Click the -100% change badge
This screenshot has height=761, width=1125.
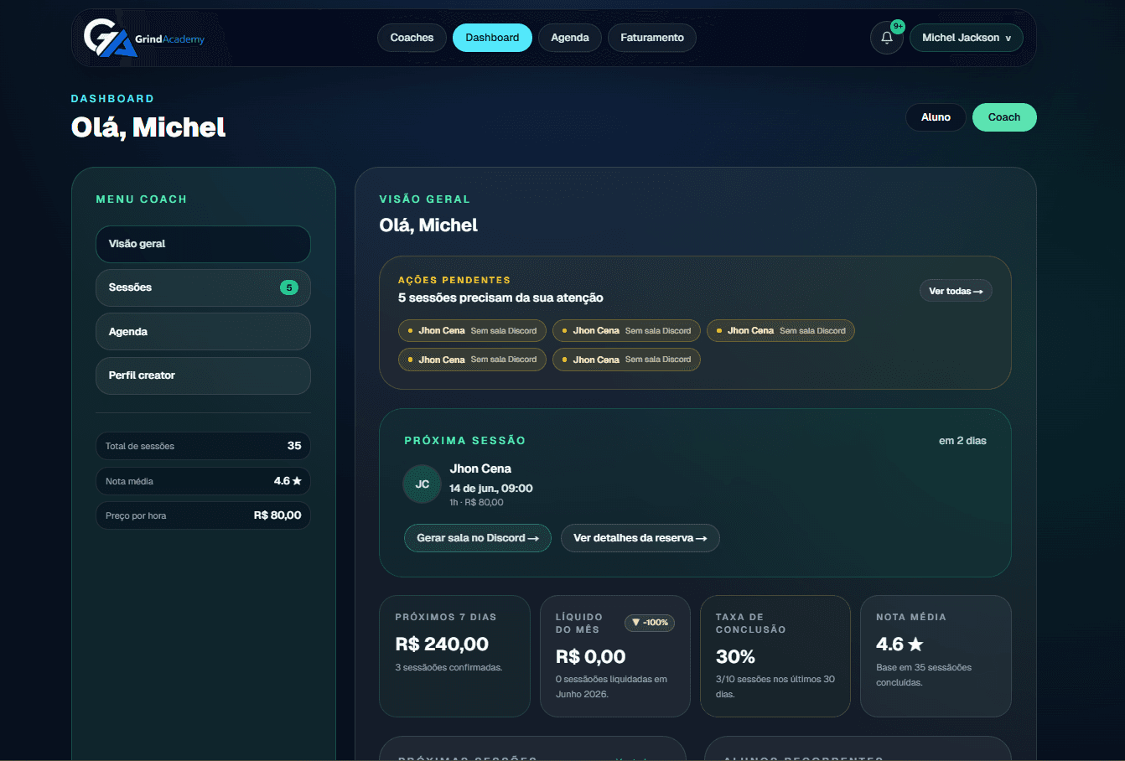[x=650, y=623]
